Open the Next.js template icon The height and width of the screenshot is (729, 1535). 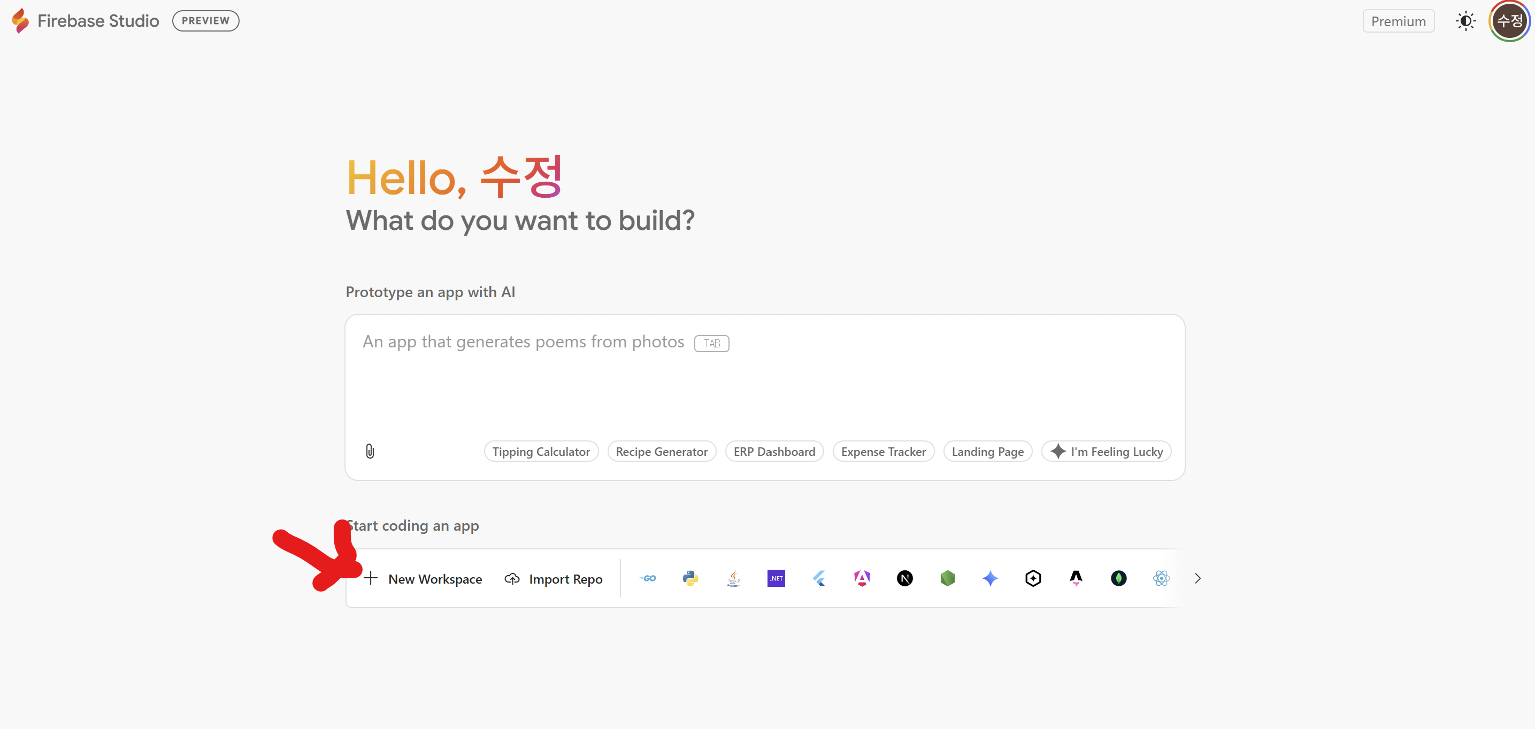pyautogui.click(x=904, y=578)
